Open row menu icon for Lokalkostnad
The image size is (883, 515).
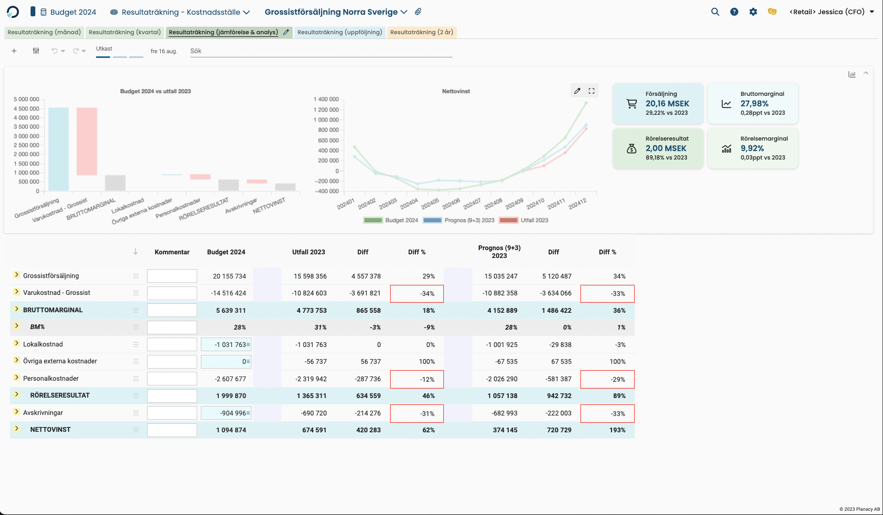pos(135,344)
